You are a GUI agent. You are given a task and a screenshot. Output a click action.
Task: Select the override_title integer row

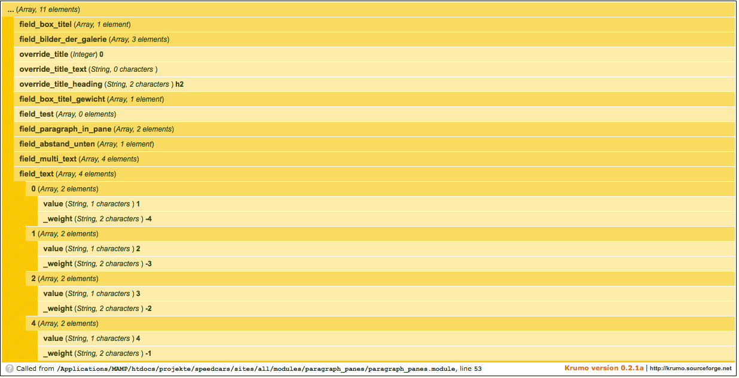click(x=374, y=54)
